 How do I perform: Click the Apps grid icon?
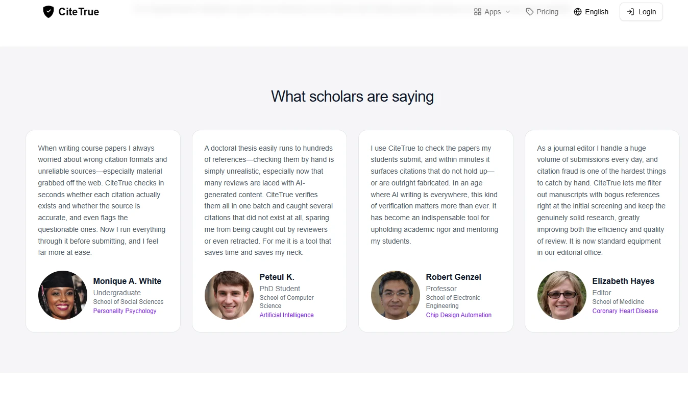coord(478,12)
